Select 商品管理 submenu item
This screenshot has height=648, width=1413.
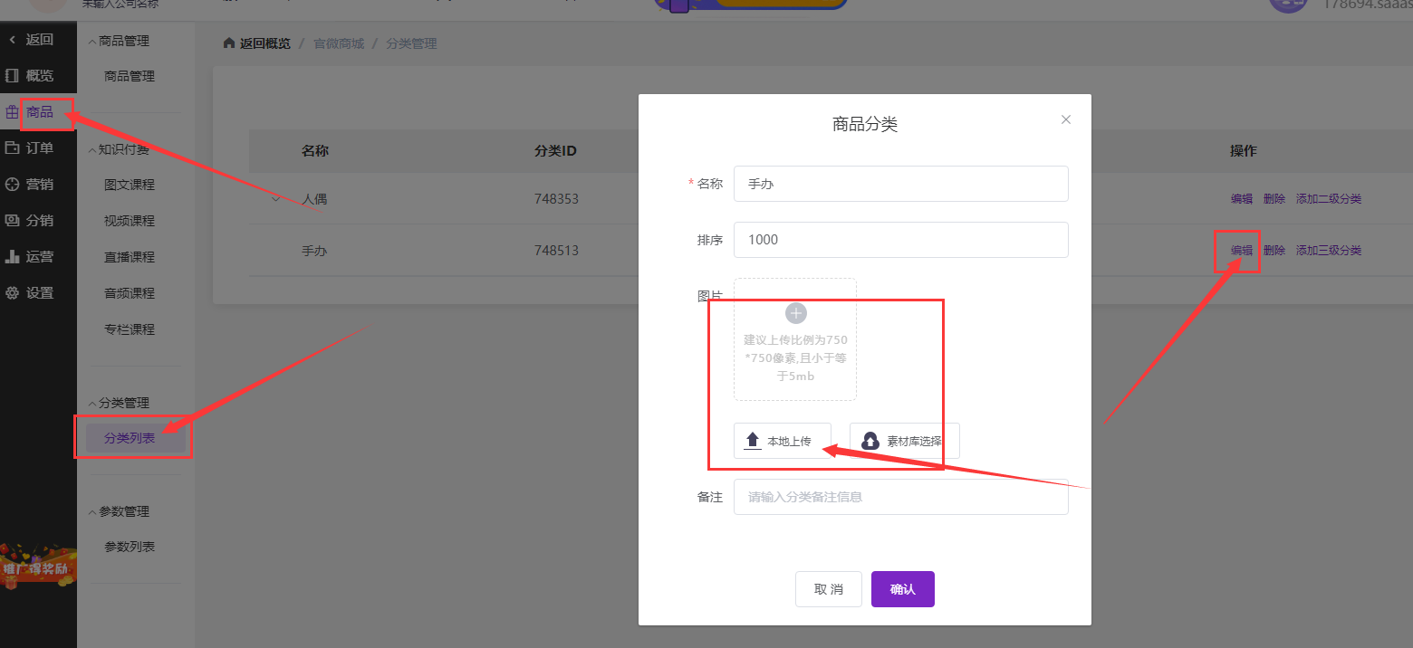coord(130,76)
